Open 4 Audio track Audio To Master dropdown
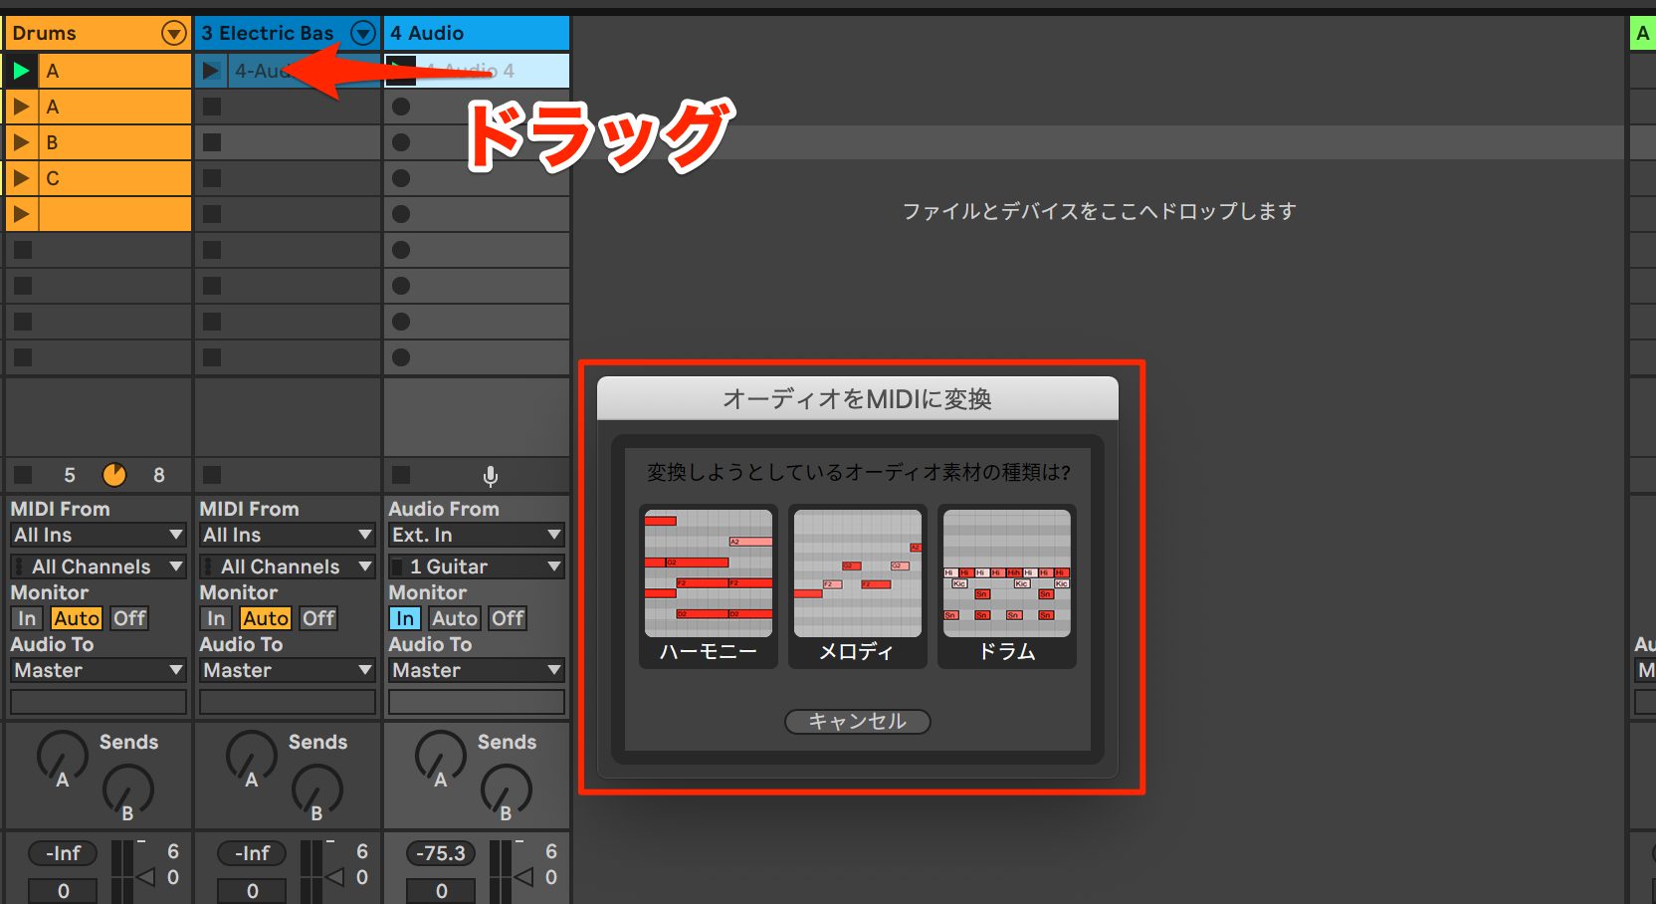 point(477,670)
